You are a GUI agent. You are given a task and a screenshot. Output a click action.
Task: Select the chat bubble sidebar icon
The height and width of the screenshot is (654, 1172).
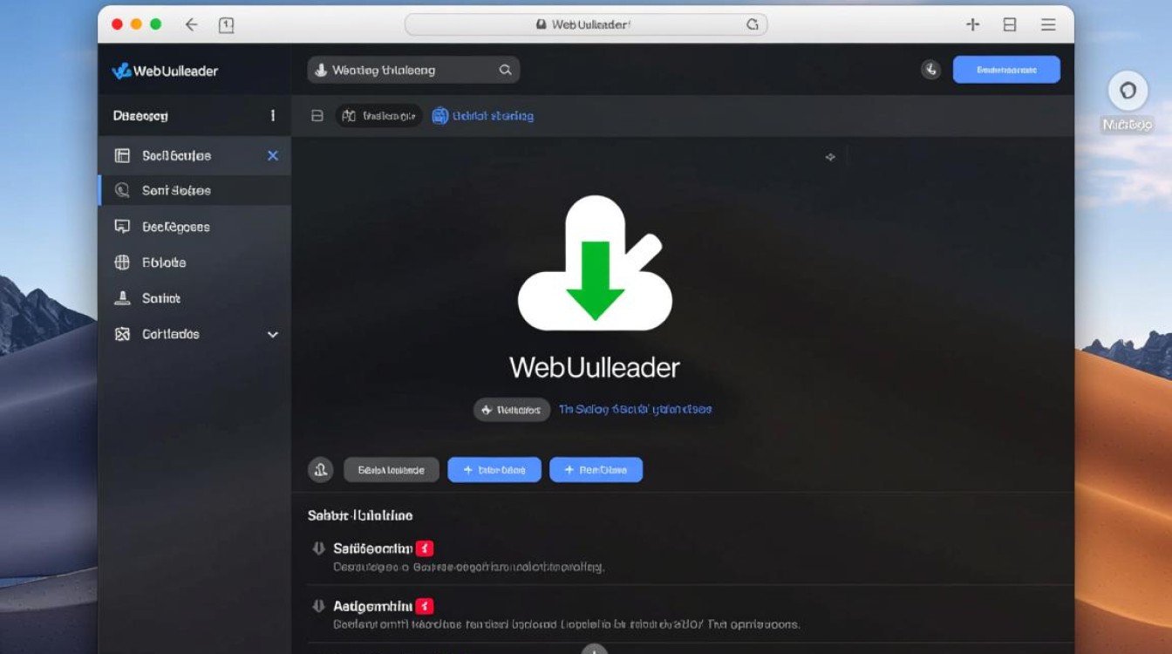122,226
